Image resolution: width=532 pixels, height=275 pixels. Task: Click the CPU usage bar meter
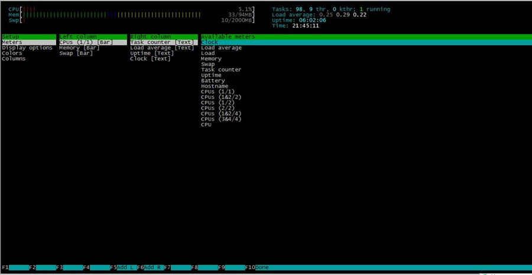[132, 9]
